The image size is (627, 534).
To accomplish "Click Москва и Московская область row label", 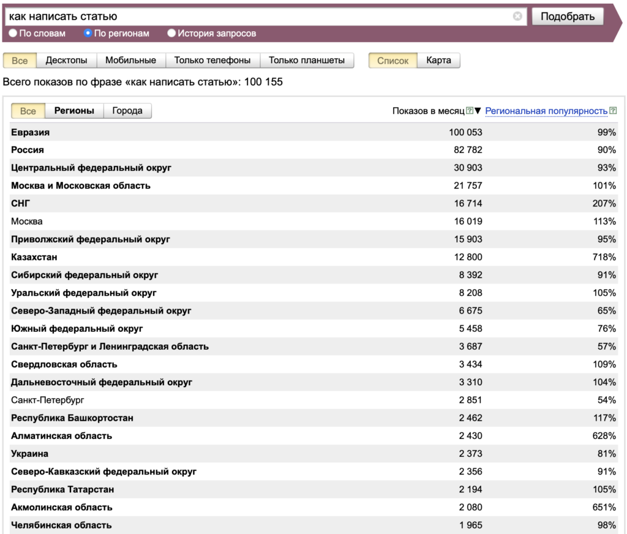I will (81, 186).
